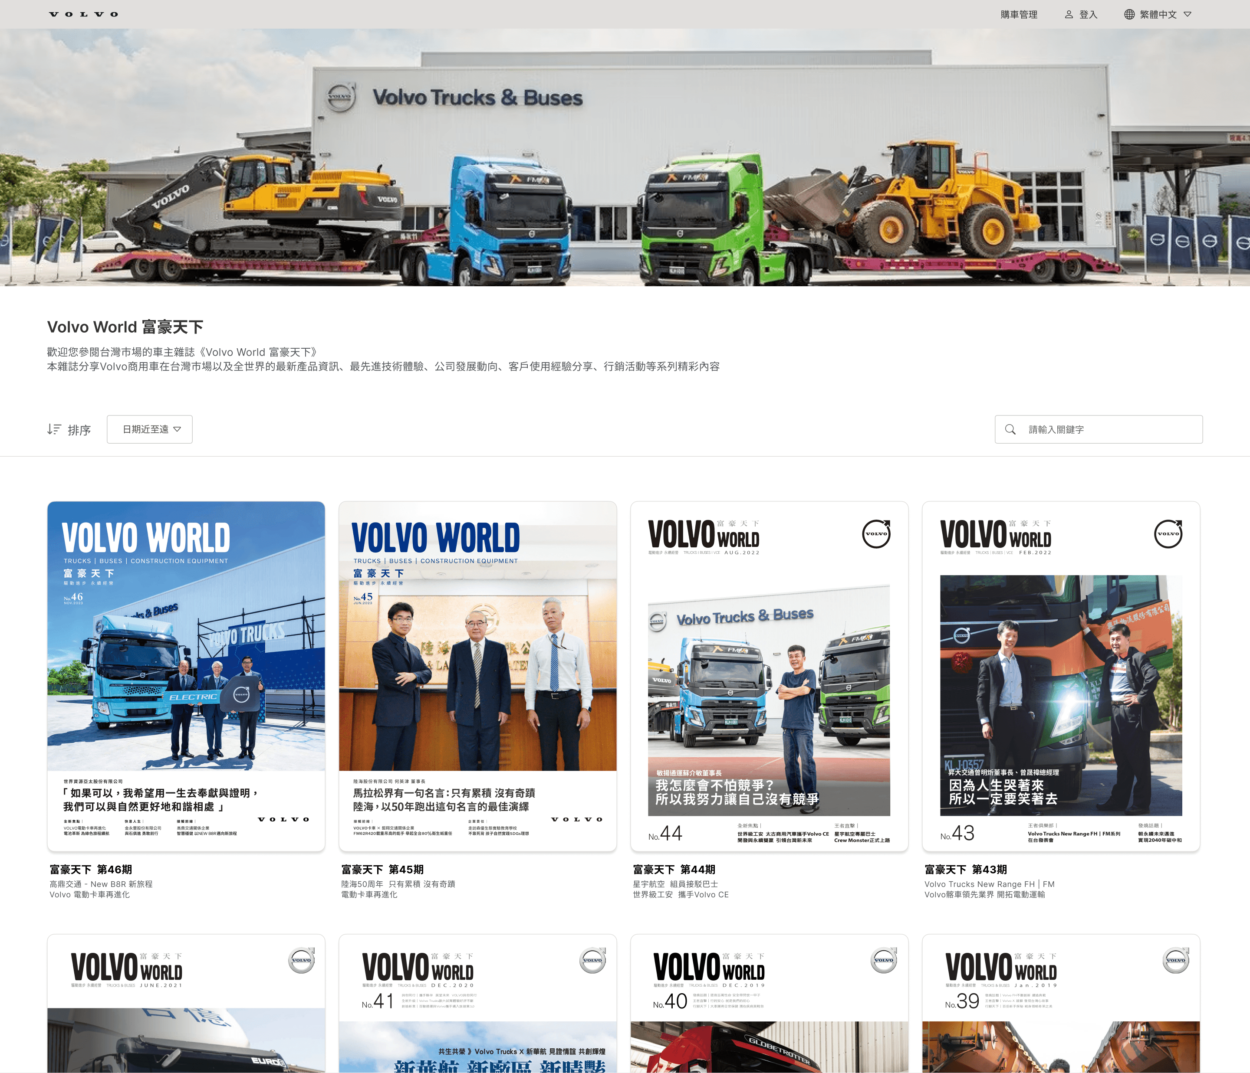Click the Volvo World 富豪天下 page heading
The image size is (1250, 1073).
[x=125, y=327]
